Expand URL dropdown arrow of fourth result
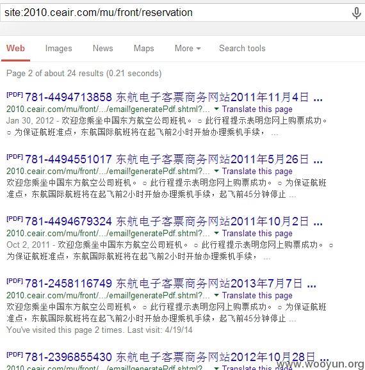Viewport: 365px width, 370px height. point(216,295)
